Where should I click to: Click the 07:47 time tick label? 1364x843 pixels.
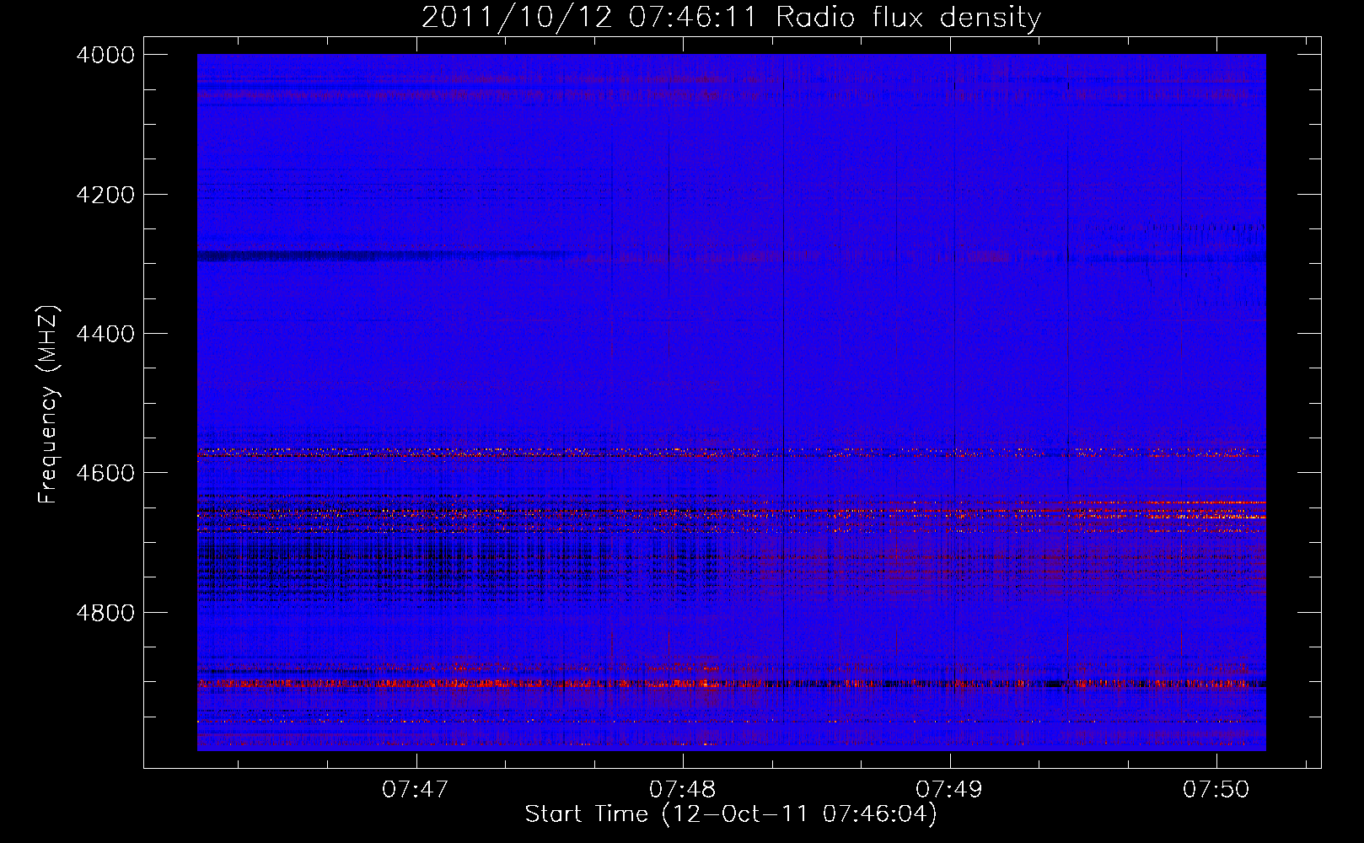415,790
